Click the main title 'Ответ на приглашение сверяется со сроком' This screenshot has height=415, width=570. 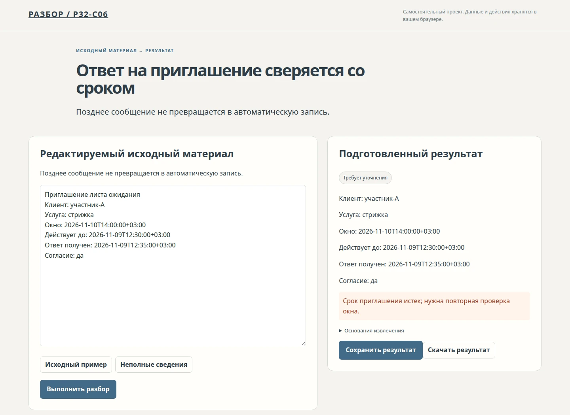[220, 79]
